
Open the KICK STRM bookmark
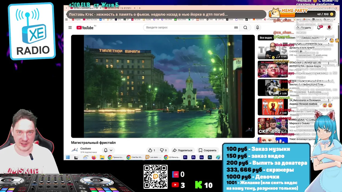[180, 19]
